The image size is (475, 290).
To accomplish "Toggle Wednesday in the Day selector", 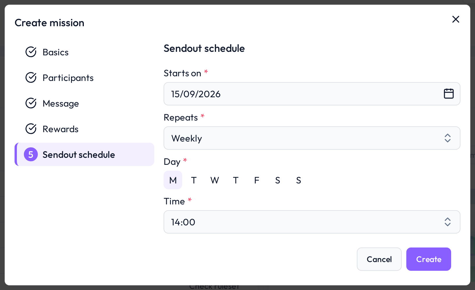I will coord(215,180).
